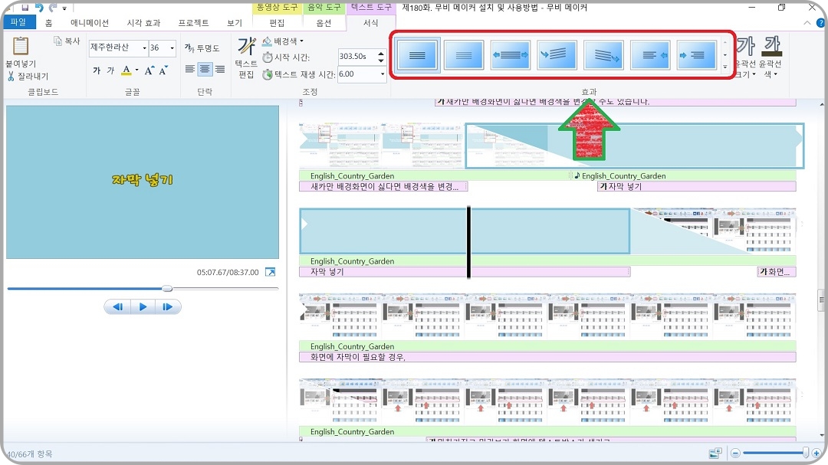828x465 pixels.
Task: Click the transparency (투명도) button
Action: coord(202,48)
